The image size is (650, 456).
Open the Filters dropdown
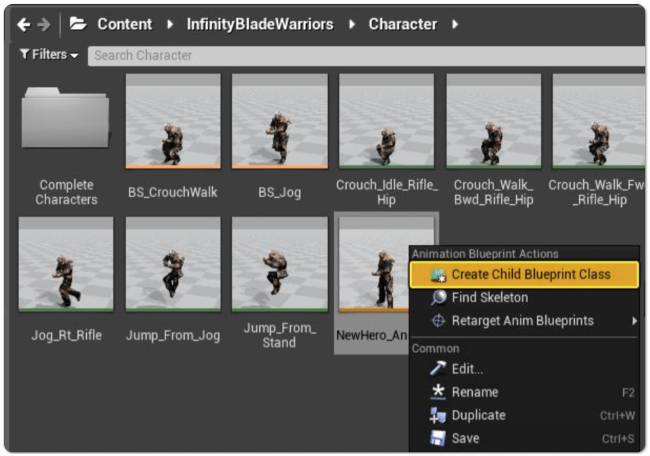[x=49, y=54]
